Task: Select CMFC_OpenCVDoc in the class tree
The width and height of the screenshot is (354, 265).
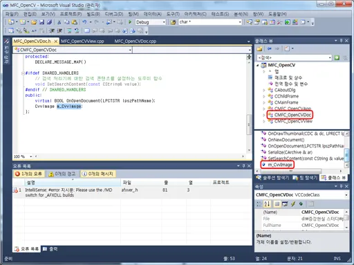Action: (x=292, y=115)
